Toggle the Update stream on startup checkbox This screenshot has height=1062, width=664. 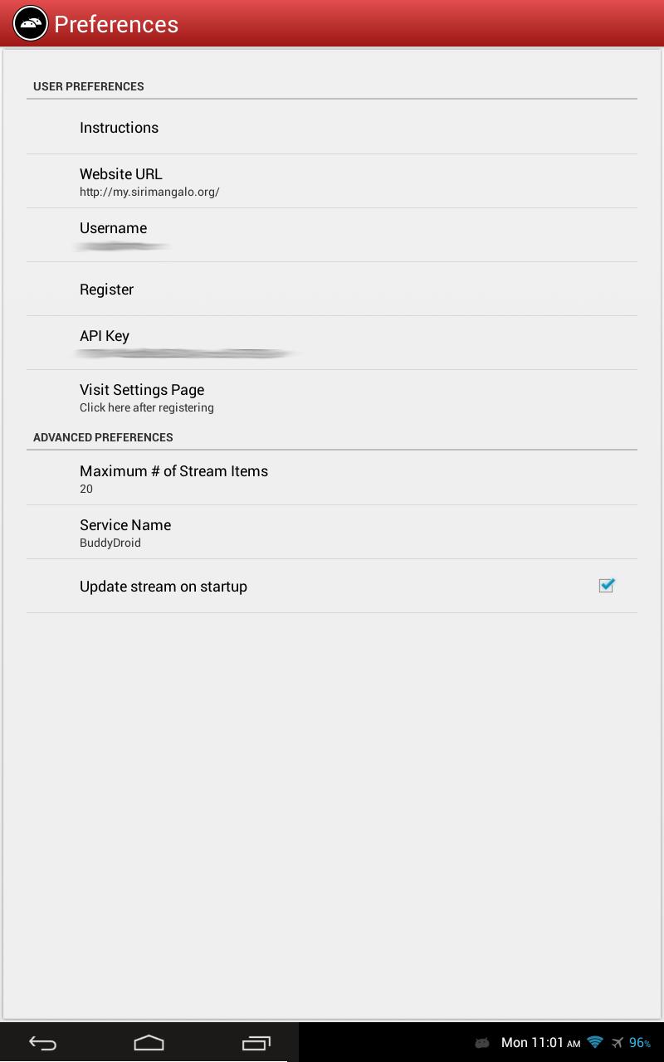click(x=607, y=585)
